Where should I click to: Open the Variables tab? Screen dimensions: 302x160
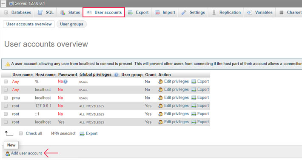pyautogui.click(x=260, y=12)
